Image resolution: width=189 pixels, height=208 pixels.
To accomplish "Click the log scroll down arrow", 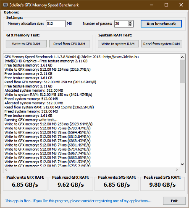I will 182,164.
